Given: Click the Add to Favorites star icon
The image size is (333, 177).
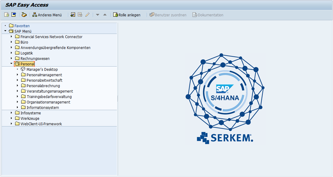Looking at the screenshot, I should pos(73,15).
